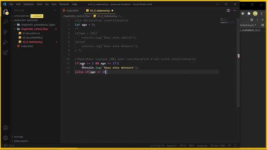
Task: Place cursor in console.log('Vous etes mineure') on line 12
Action: [x=110, y=67]
